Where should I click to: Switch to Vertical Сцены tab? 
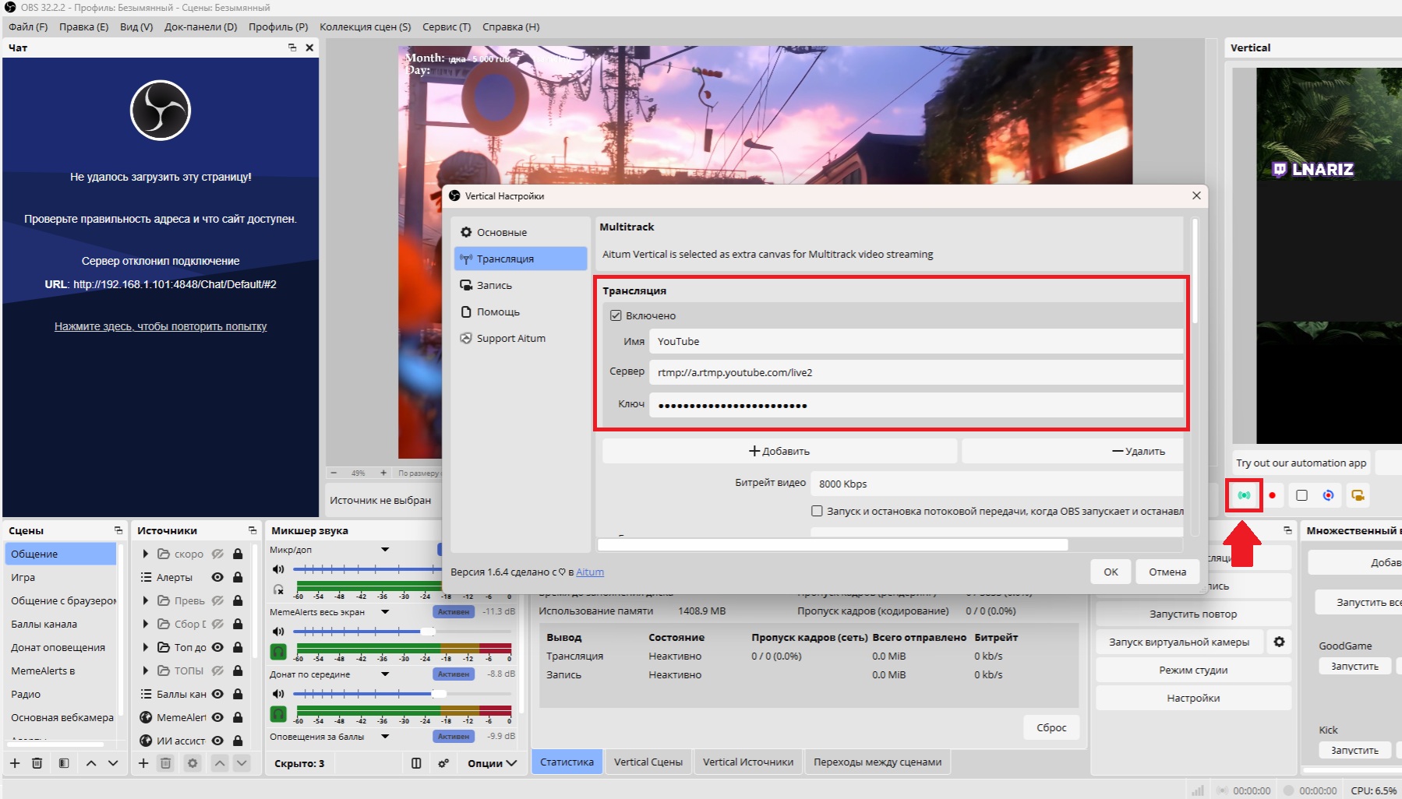[648, 762]
